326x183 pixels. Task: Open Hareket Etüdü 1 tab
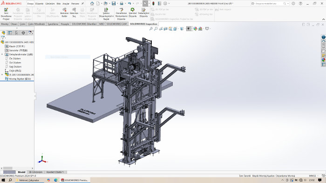point(55,172)
